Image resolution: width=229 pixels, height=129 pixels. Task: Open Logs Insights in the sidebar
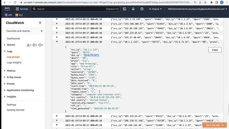point(14,62)
